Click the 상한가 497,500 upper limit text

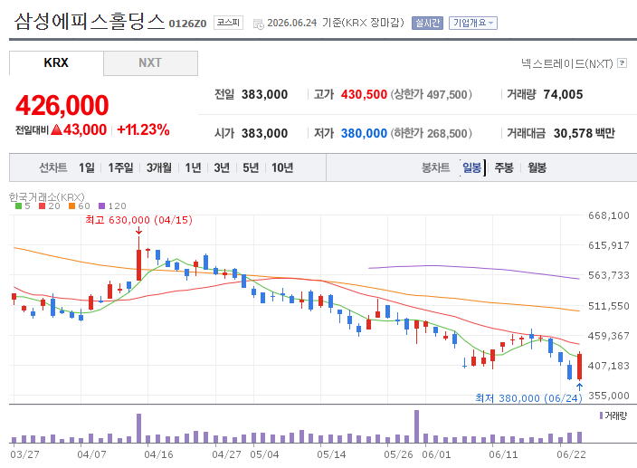[x=432, y=95]
